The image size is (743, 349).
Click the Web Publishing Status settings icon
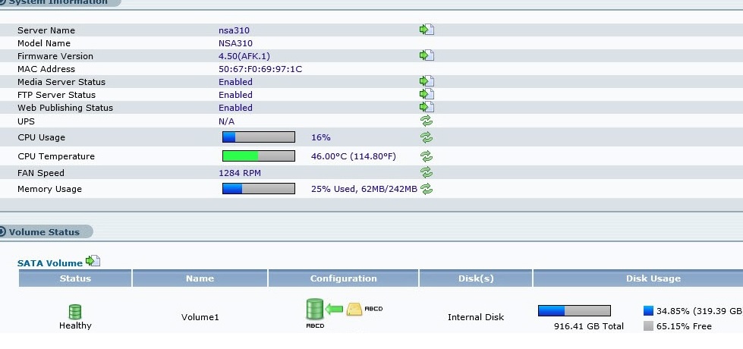pyautogui.click(x=427, y=107)
